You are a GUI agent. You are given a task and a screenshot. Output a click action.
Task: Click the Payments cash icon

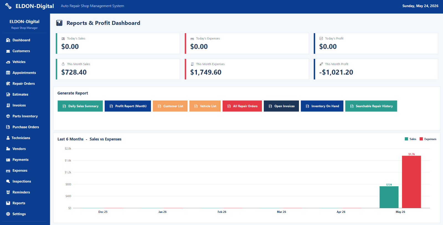[x=8, y=160]
